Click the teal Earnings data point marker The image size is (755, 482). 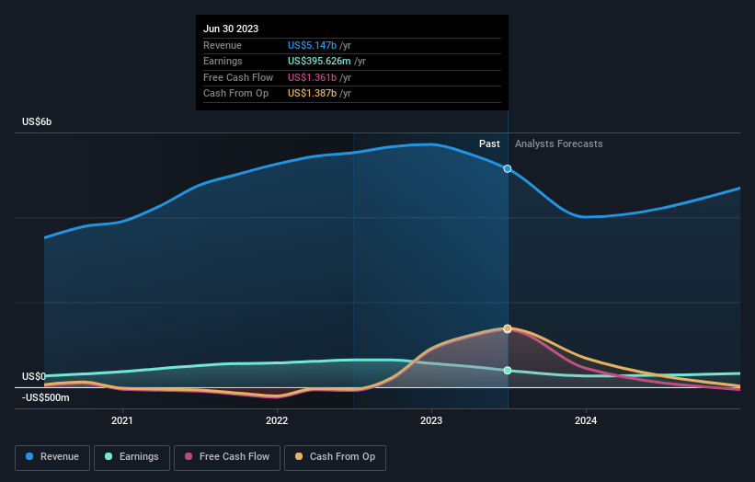508,371
